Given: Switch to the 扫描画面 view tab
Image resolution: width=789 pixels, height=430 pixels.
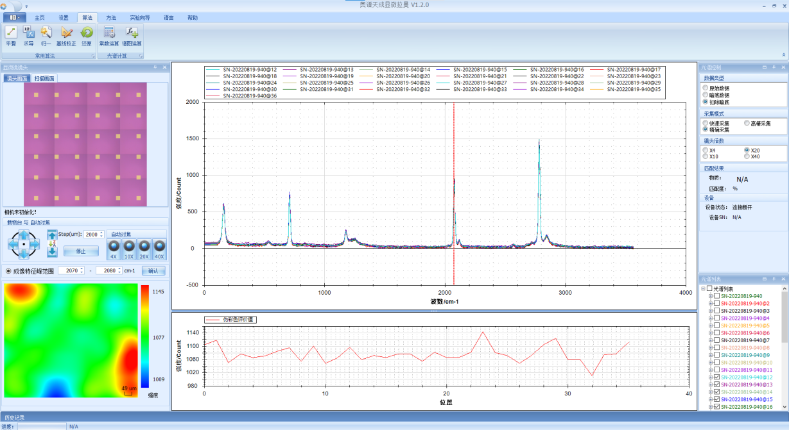Looking at the screenshot, I should [44, 78].
